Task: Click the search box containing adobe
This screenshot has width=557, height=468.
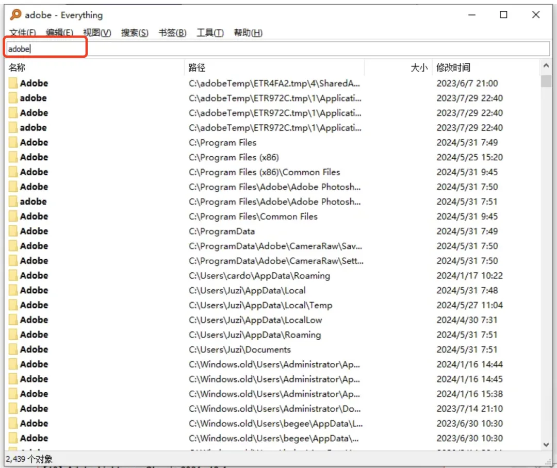Action: (x=278, y=48)
